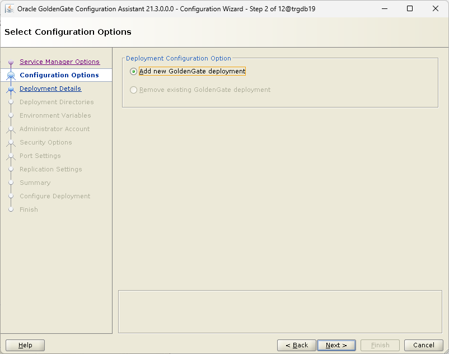The height and width of the screenshot is (354, 449).
Task: Select Add new GoldenGate deployment radio button
Action: point(133,71)
